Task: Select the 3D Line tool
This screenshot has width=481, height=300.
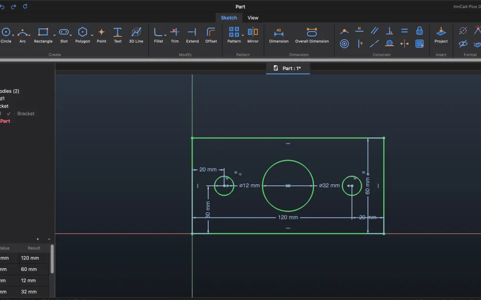Action: [x=136, y=35]
